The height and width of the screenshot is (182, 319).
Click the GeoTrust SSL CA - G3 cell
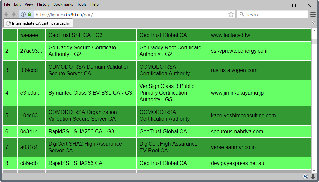pyautogui.click(x=90, y=35)
